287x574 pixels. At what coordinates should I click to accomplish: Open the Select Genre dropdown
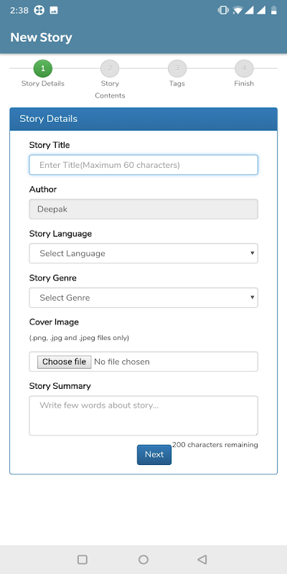(143, 298)
